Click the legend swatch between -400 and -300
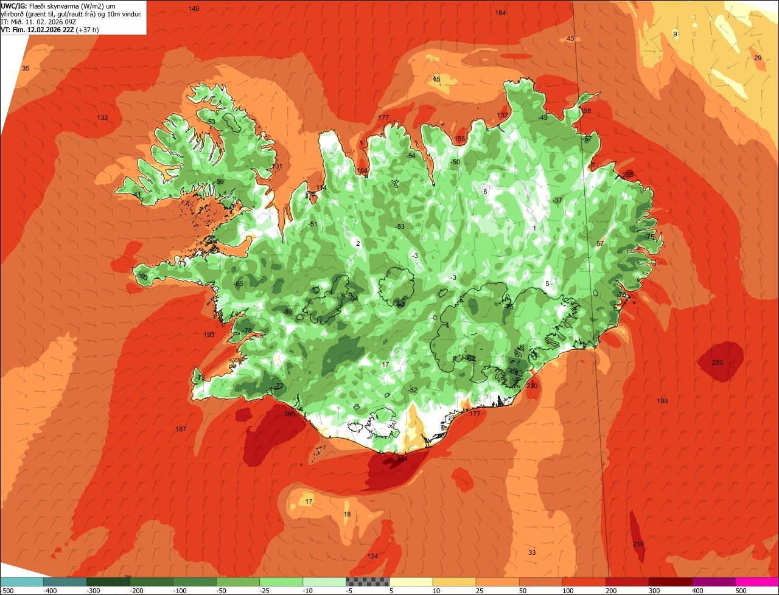Viewport: 779px width, 595px height. [65, 582]
